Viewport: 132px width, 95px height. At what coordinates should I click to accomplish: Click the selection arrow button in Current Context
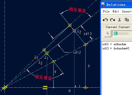click(x=108, y=34)
